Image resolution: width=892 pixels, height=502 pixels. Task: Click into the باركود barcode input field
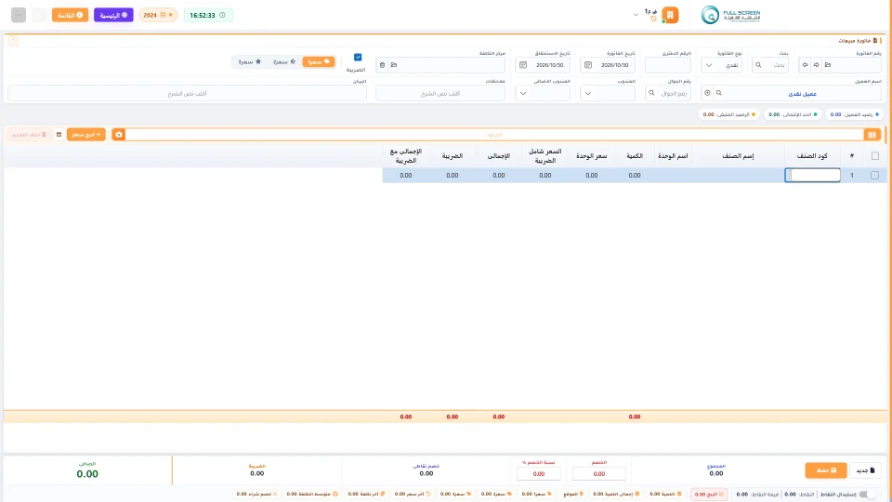pos(493,134)
